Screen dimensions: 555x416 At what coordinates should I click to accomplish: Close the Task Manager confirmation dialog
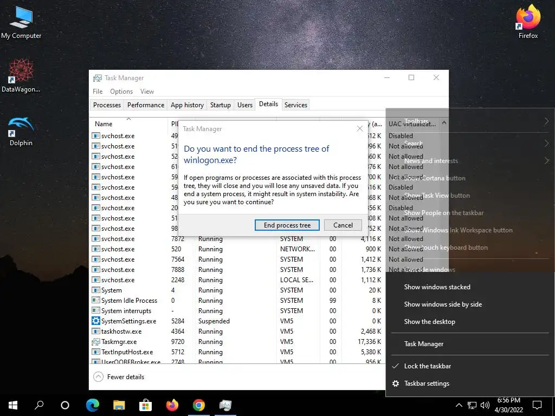(360, 128)
